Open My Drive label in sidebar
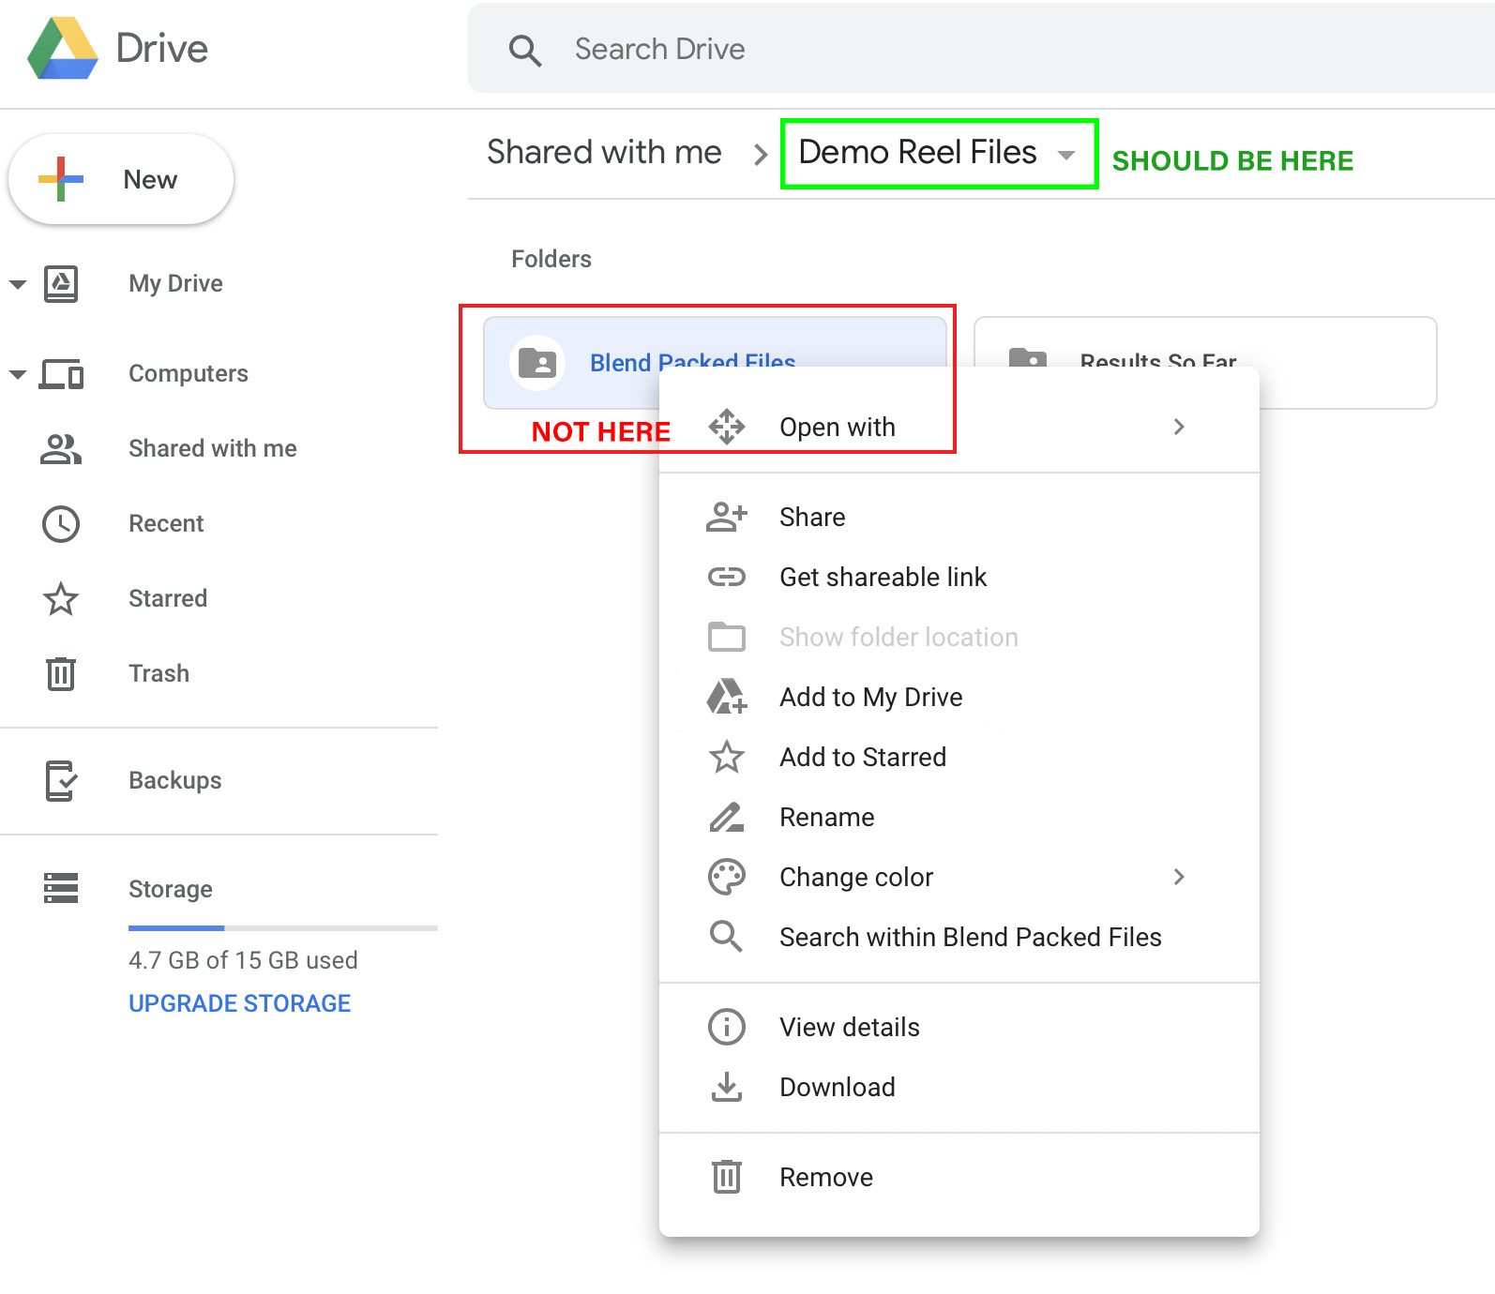Screen dimensions: 1495x1294 (175, 283)
